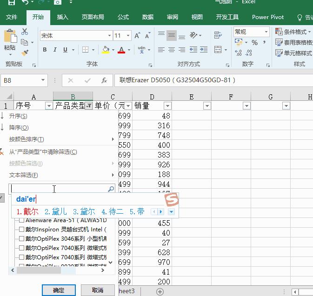Open the Name Box B8 dropdown
Viewport: 313px width, 296px height.
(x=43, y=80)
